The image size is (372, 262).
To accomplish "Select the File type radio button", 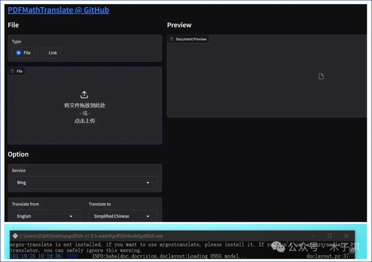I will click(x=19, y=53).
